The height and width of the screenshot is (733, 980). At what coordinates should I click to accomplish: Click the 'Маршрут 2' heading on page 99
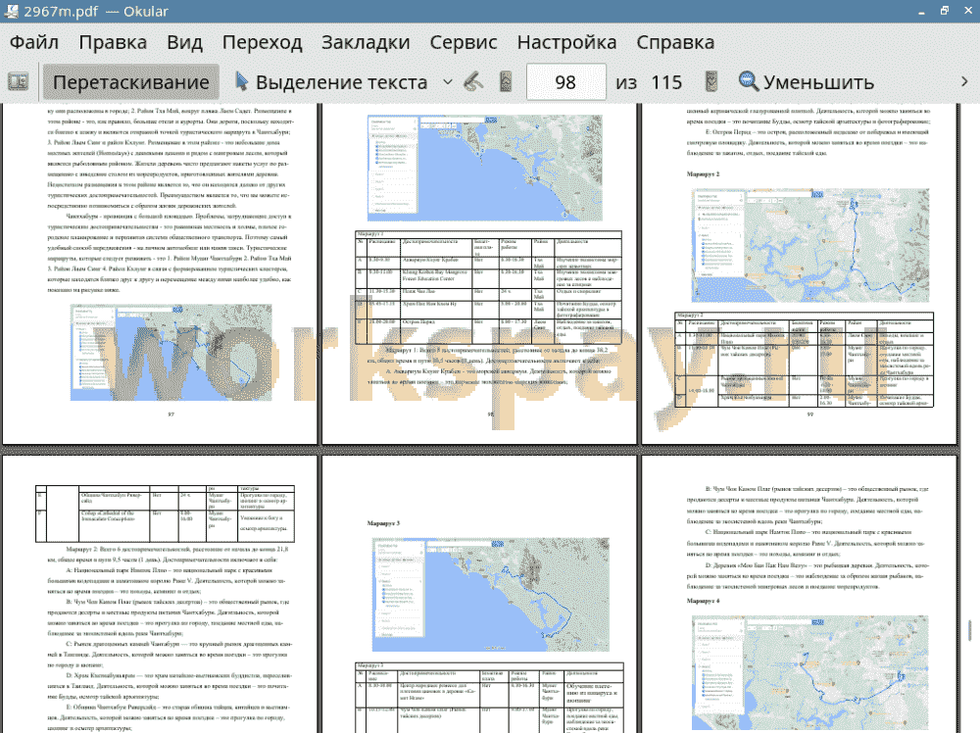[703, 174]
